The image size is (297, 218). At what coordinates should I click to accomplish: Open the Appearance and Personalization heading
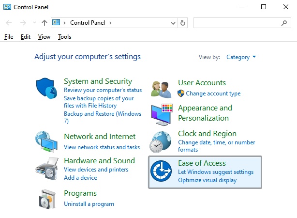205,113
